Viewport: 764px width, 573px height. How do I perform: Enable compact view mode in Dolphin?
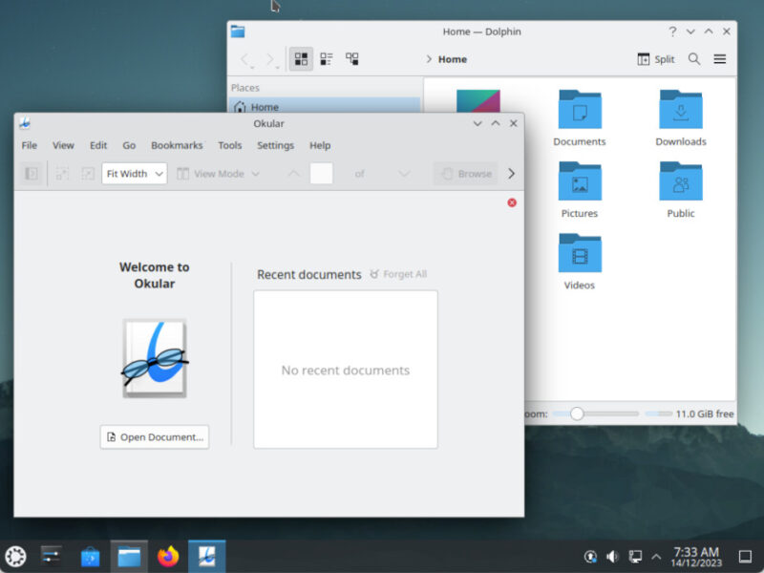point(326,58)
